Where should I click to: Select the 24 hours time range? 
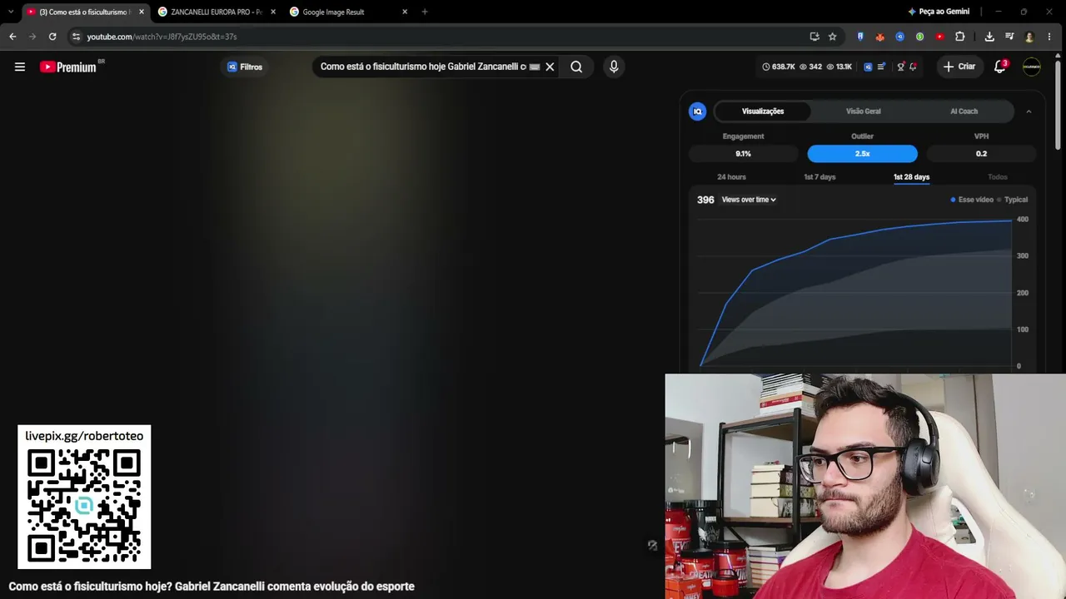pos(732,177)
